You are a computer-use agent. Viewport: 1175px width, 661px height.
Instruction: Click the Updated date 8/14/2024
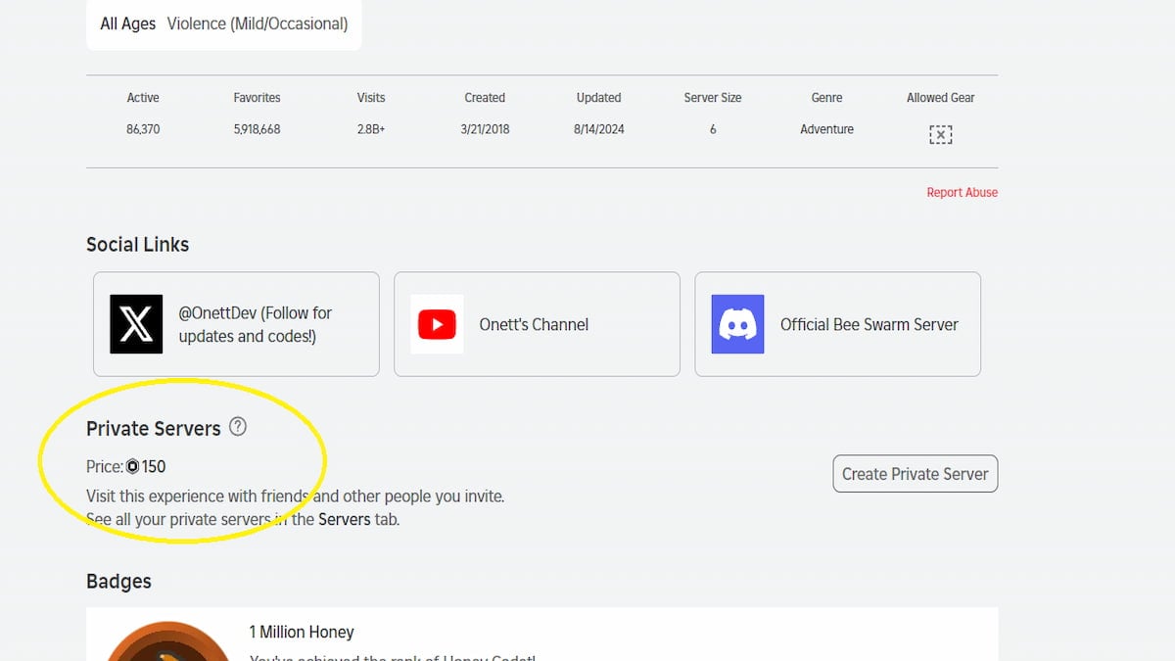pos(598,129)
